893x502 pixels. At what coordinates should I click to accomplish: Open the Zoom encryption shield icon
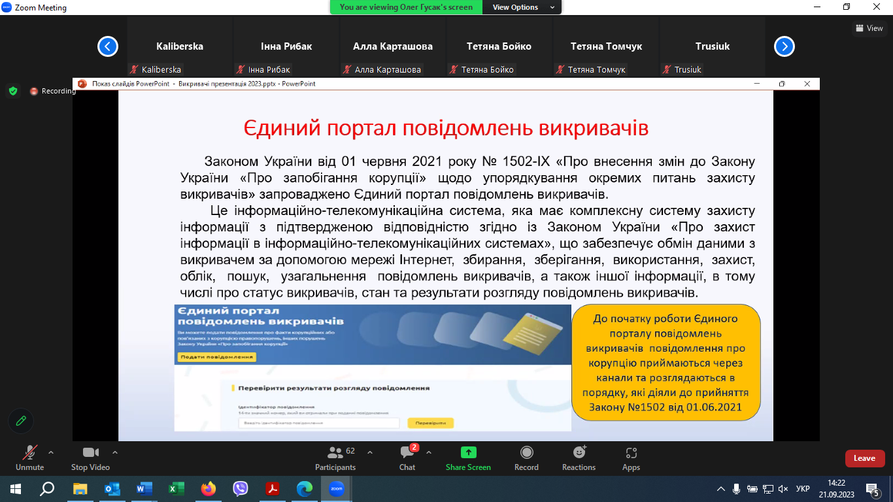13,91
